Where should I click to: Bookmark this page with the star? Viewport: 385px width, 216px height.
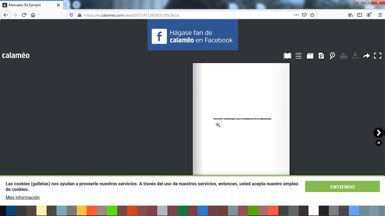(x=312, y=15)
